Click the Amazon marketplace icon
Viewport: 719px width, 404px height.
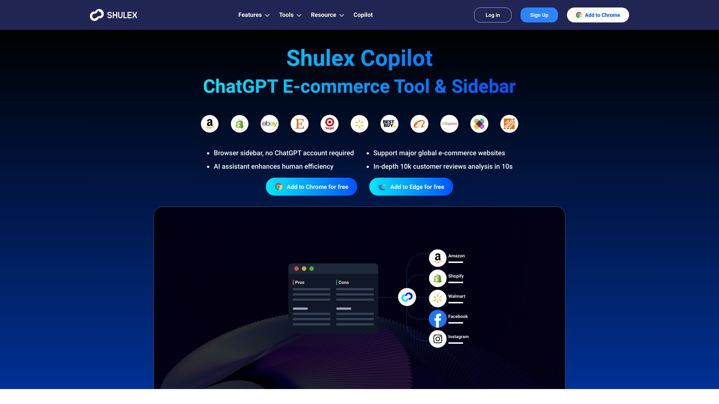click(x=209, y=124)
